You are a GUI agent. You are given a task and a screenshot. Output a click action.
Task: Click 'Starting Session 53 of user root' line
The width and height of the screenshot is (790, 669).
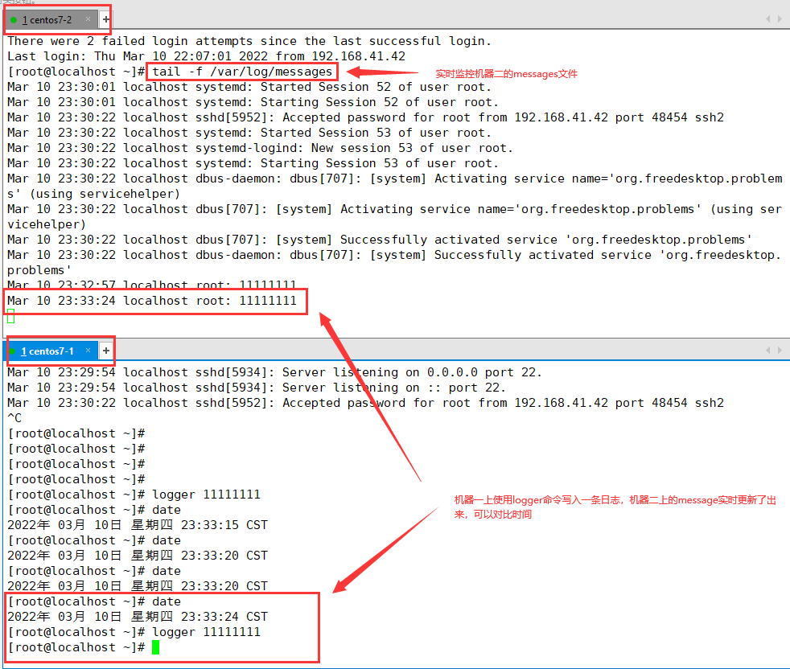pos(253,163)
